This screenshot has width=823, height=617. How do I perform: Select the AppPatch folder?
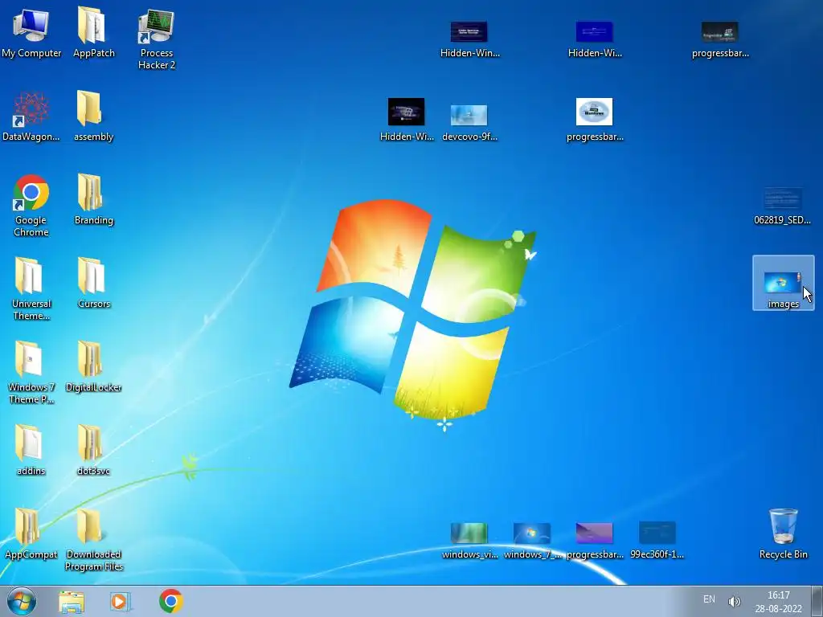pos(93,32)
